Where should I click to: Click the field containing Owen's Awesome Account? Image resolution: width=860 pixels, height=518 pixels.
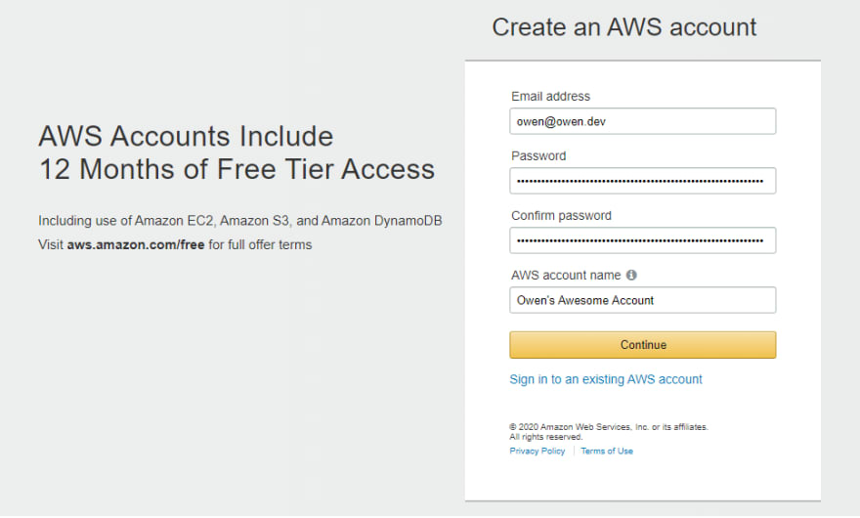pos(642,300)
